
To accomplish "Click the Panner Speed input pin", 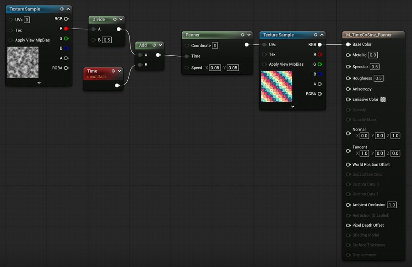I will pos(187,68).
